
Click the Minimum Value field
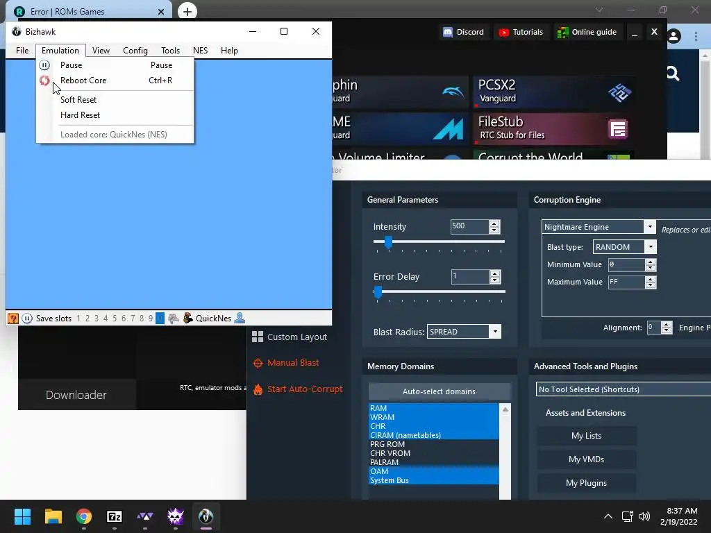(x=626, y=264)
